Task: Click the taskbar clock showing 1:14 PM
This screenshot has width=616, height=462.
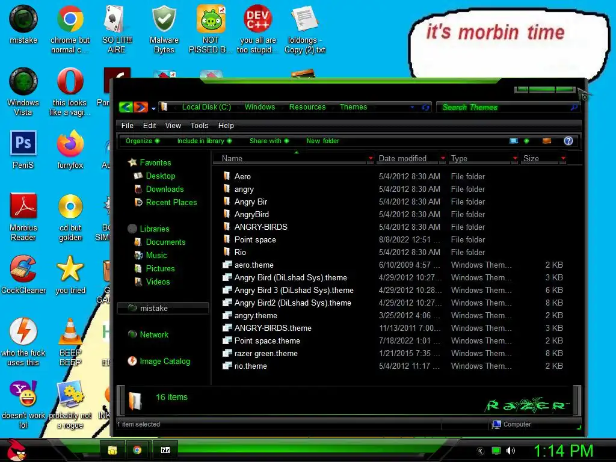Action: (563, 451)
